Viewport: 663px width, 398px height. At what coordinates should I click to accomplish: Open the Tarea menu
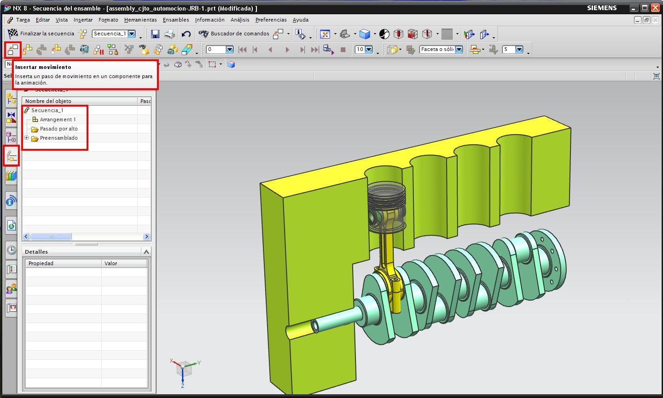click(23, 20)
